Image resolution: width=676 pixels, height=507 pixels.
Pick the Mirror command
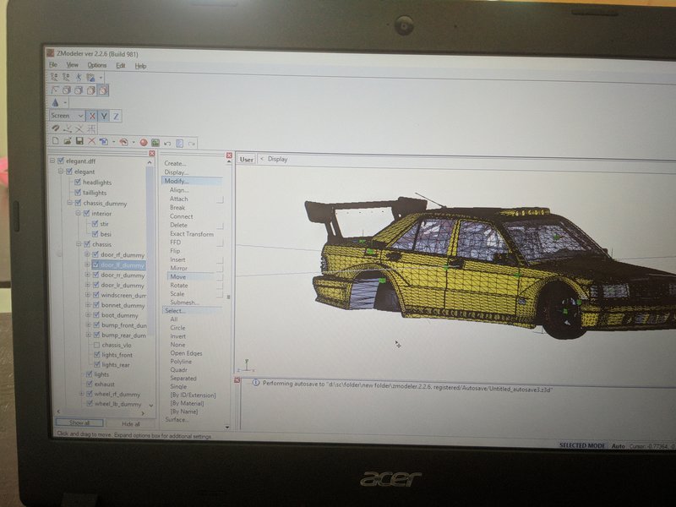178,268
